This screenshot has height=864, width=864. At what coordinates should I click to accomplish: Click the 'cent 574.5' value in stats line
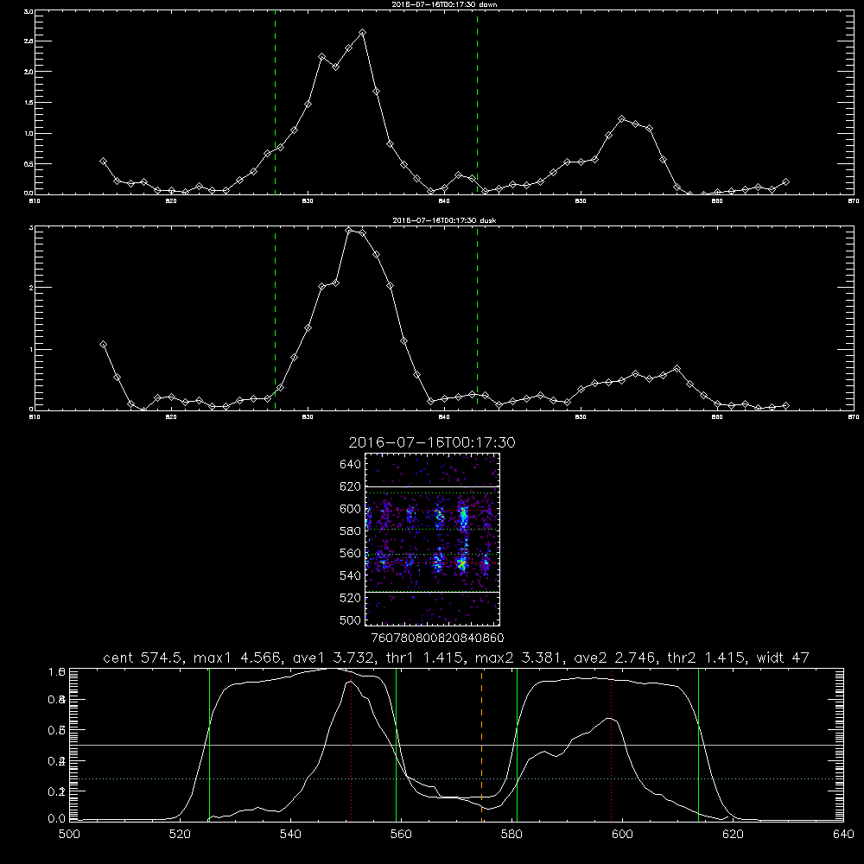click(143, 658)
